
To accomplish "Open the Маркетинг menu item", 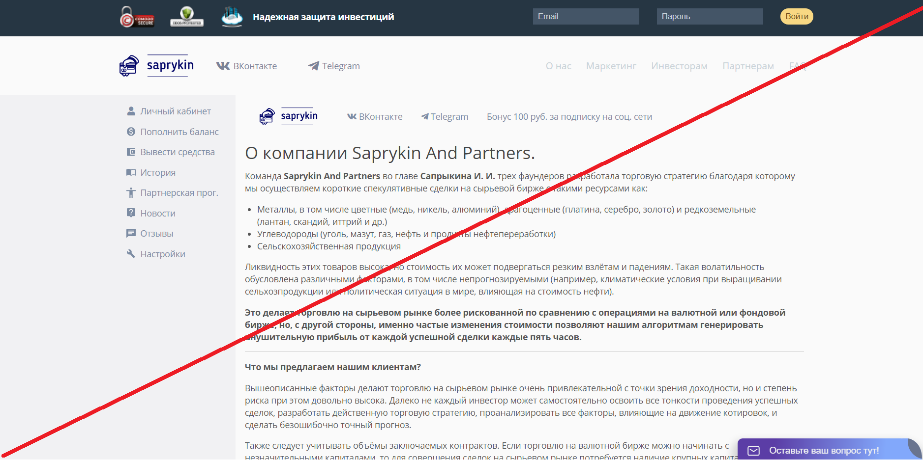I will tap(611, 66).
